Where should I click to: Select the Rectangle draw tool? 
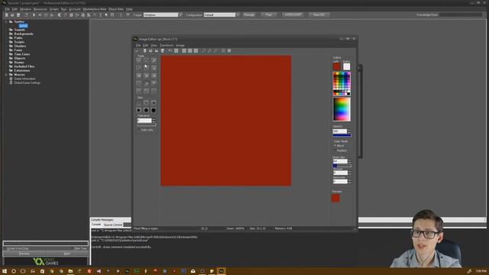point(139,76)
